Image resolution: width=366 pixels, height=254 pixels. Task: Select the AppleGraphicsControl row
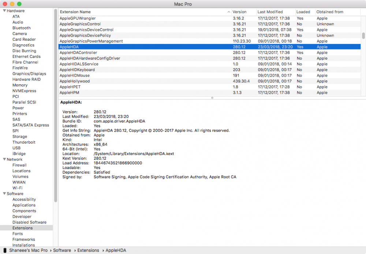[209, 24]
